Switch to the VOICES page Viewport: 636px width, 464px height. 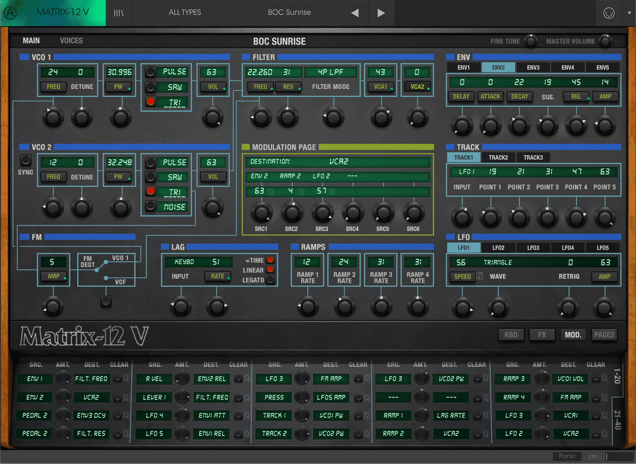[71, 41]
